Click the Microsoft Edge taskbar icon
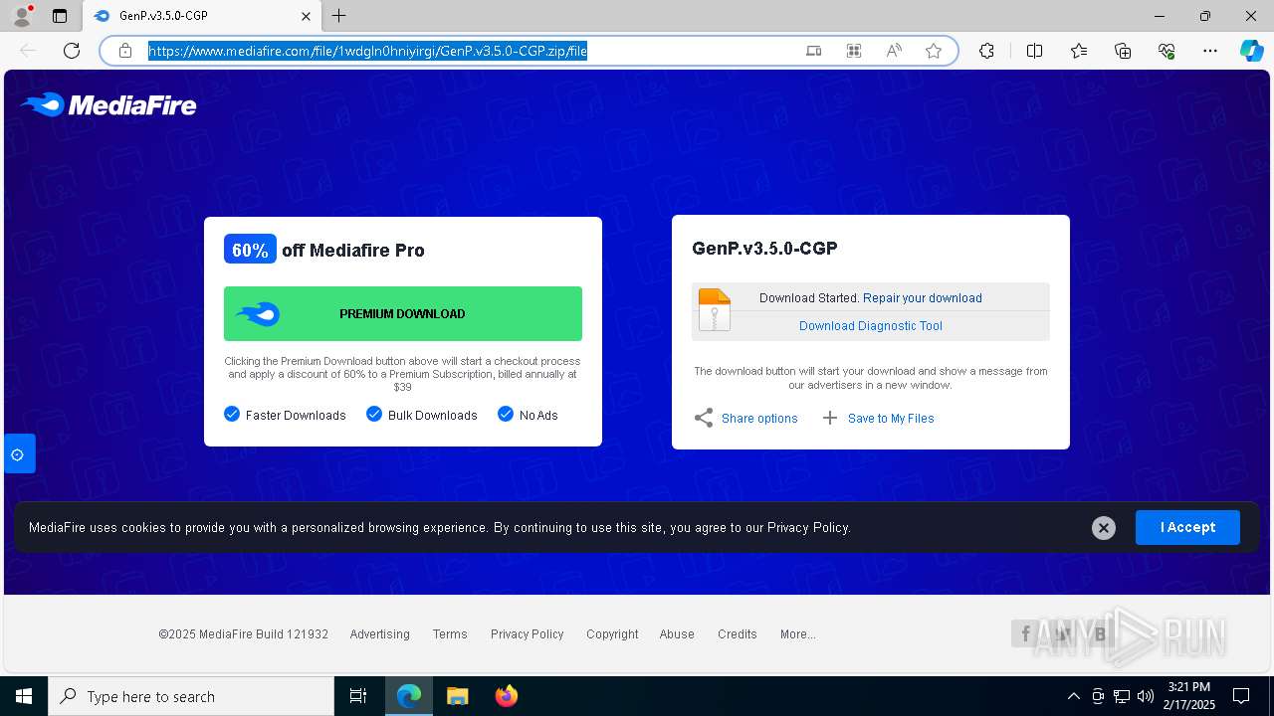Viewport: 1274px width, 716px height. 409,696
